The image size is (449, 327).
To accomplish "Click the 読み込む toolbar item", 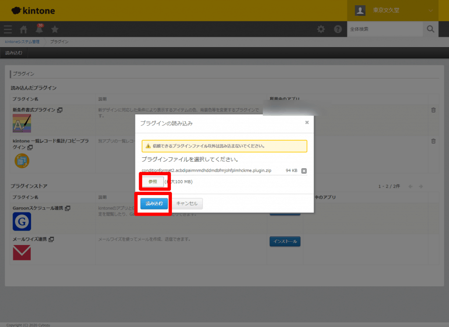I will click(x=13, y=53).
